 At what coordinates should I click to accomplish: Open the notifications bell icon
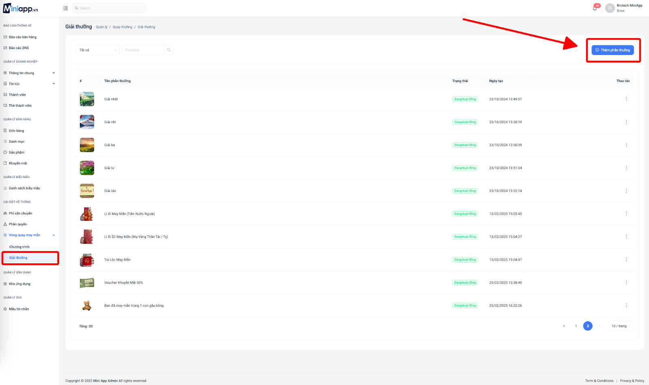[595, 8]
